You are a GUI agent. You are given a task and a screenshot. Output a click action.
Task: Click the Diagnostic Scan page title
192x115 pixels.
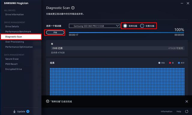tap(58, 8)
